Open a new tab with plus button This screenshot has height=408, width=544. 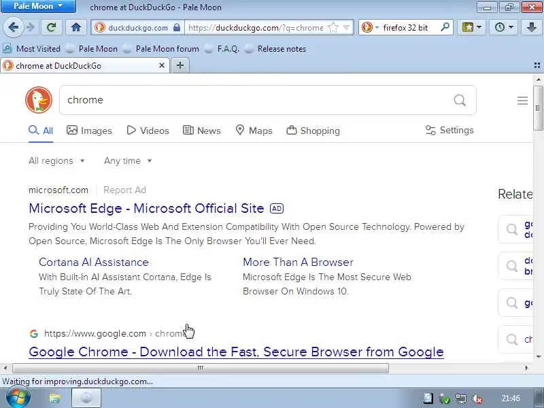click(x=180, y=65)
